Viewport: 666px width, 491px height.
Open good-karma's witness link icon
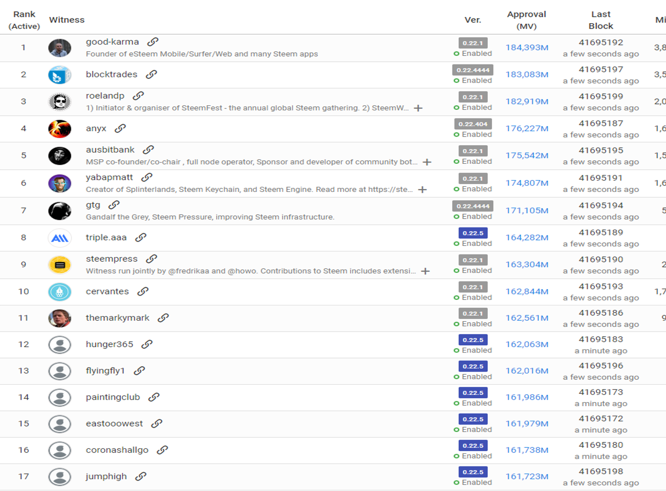tap(153, 42)
